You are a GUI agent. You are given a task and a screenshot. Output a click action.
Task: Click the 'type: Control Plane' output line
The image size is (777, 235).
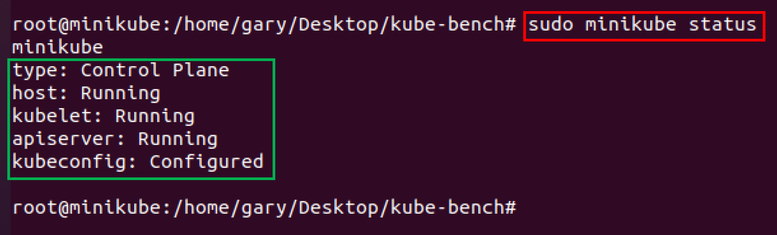[121, 71]
